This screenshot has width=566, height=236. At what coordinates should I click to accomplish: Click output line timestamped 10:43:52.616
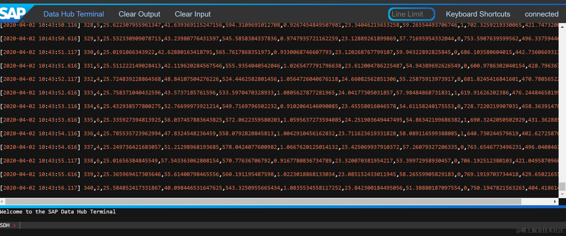pos(279,93)
